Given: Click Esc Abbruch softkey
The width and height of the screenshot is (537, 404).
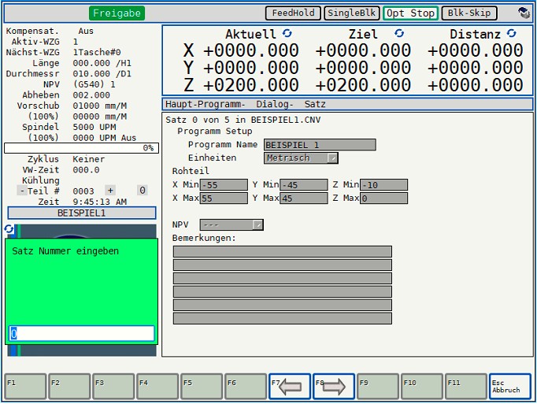Looking at the screenshot, I should 510,386.
